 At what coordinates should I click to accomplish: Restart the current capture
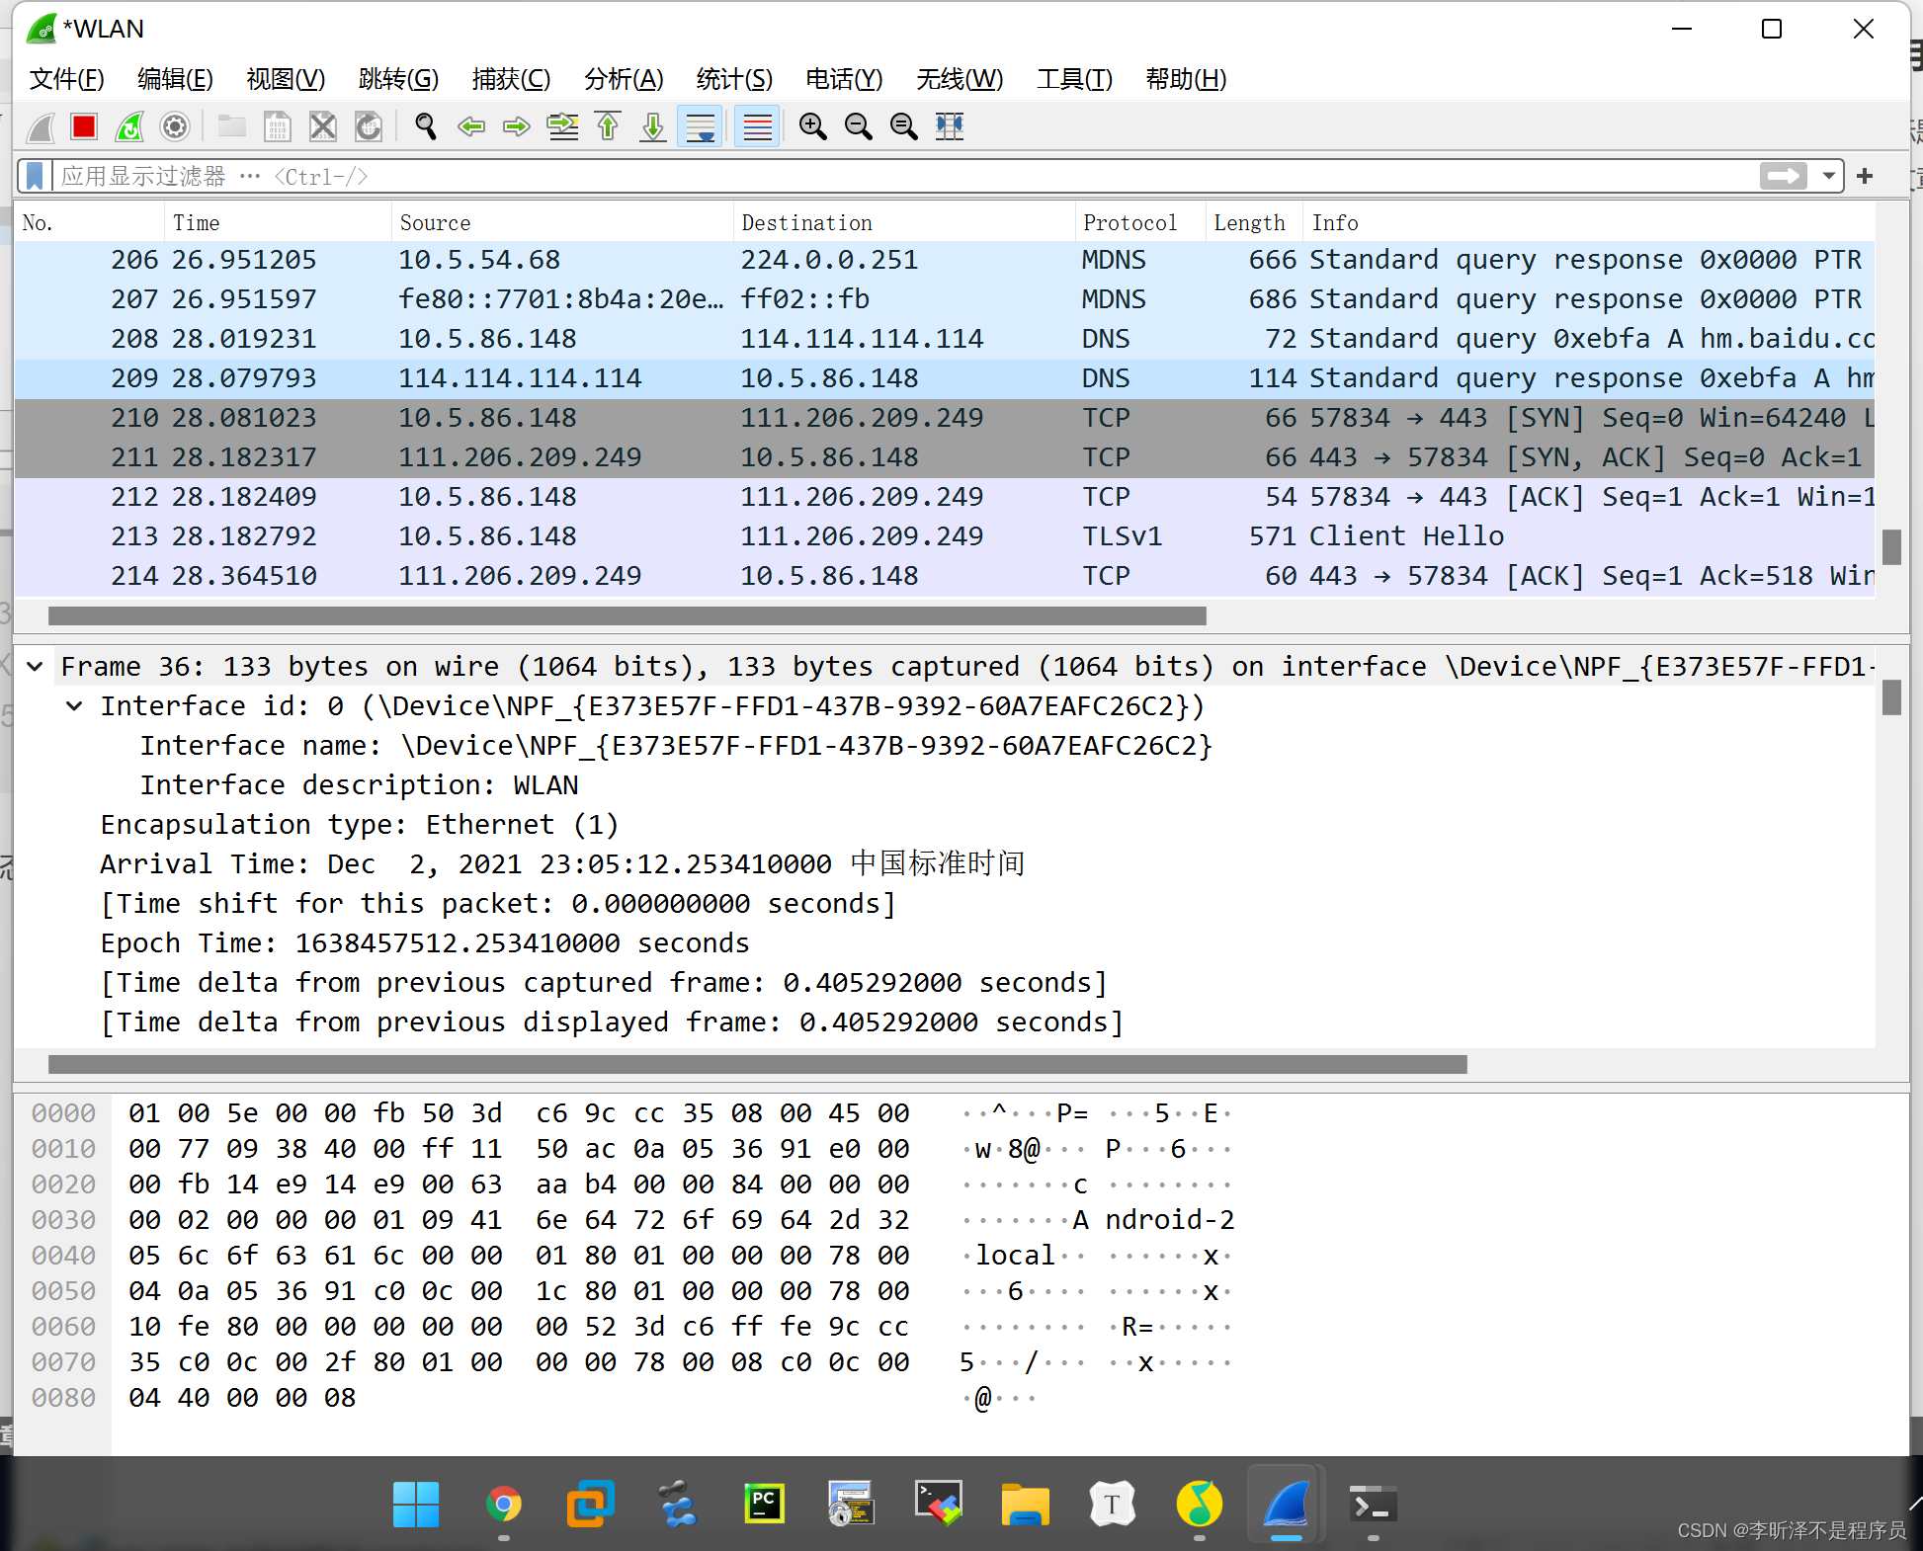point(129,126)
